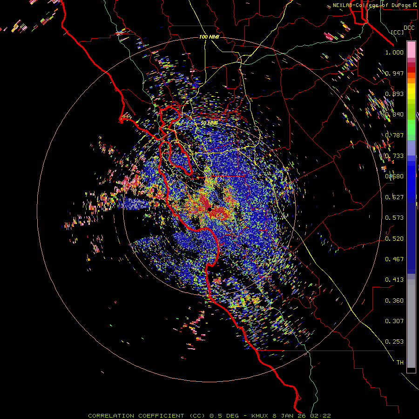Click the 0.5 DEG elevation text

pyautogui.click(x=224, y=416)
